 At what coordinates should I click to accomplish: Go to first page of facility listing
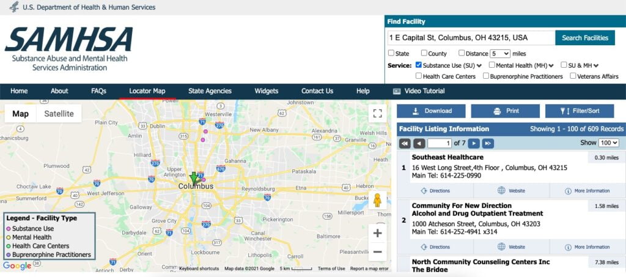point(405,143)
